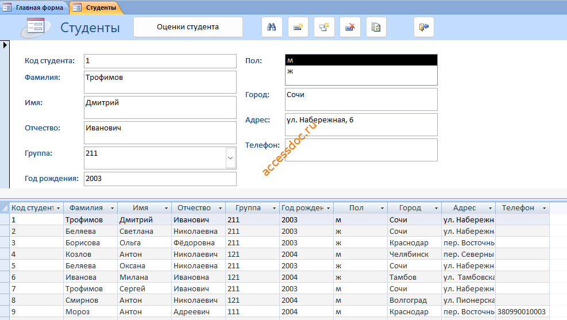Open Группа column header dropdown arrow
The height and width of the screenshot is (320, 567).
[x=274, y=209]
